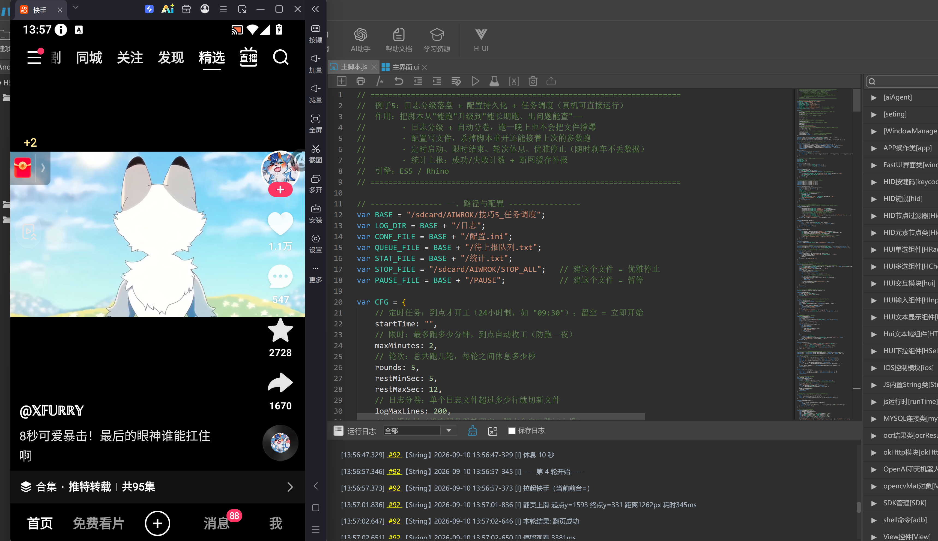
Task: Open 学习资源 learning resources
Action: (437, 40)
